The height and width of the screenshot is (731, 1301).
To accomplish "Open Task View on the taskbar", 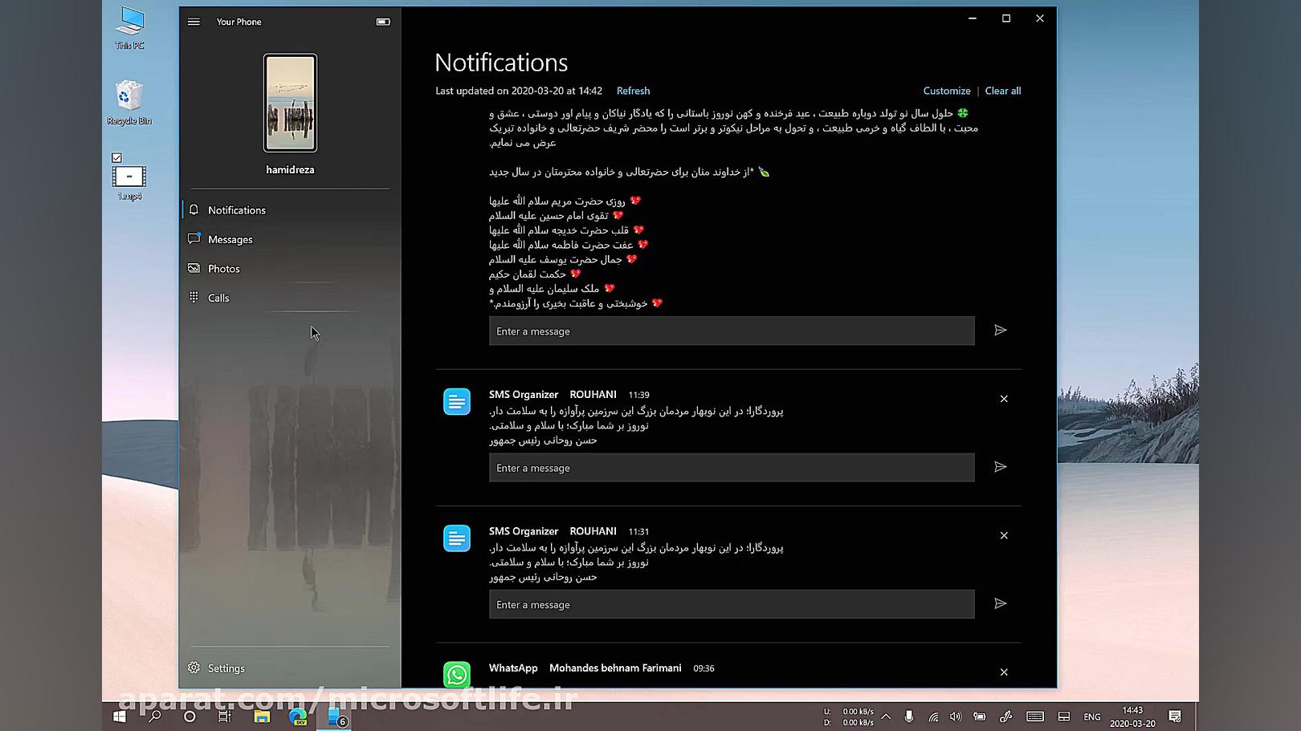I will (x=225, y=717).
